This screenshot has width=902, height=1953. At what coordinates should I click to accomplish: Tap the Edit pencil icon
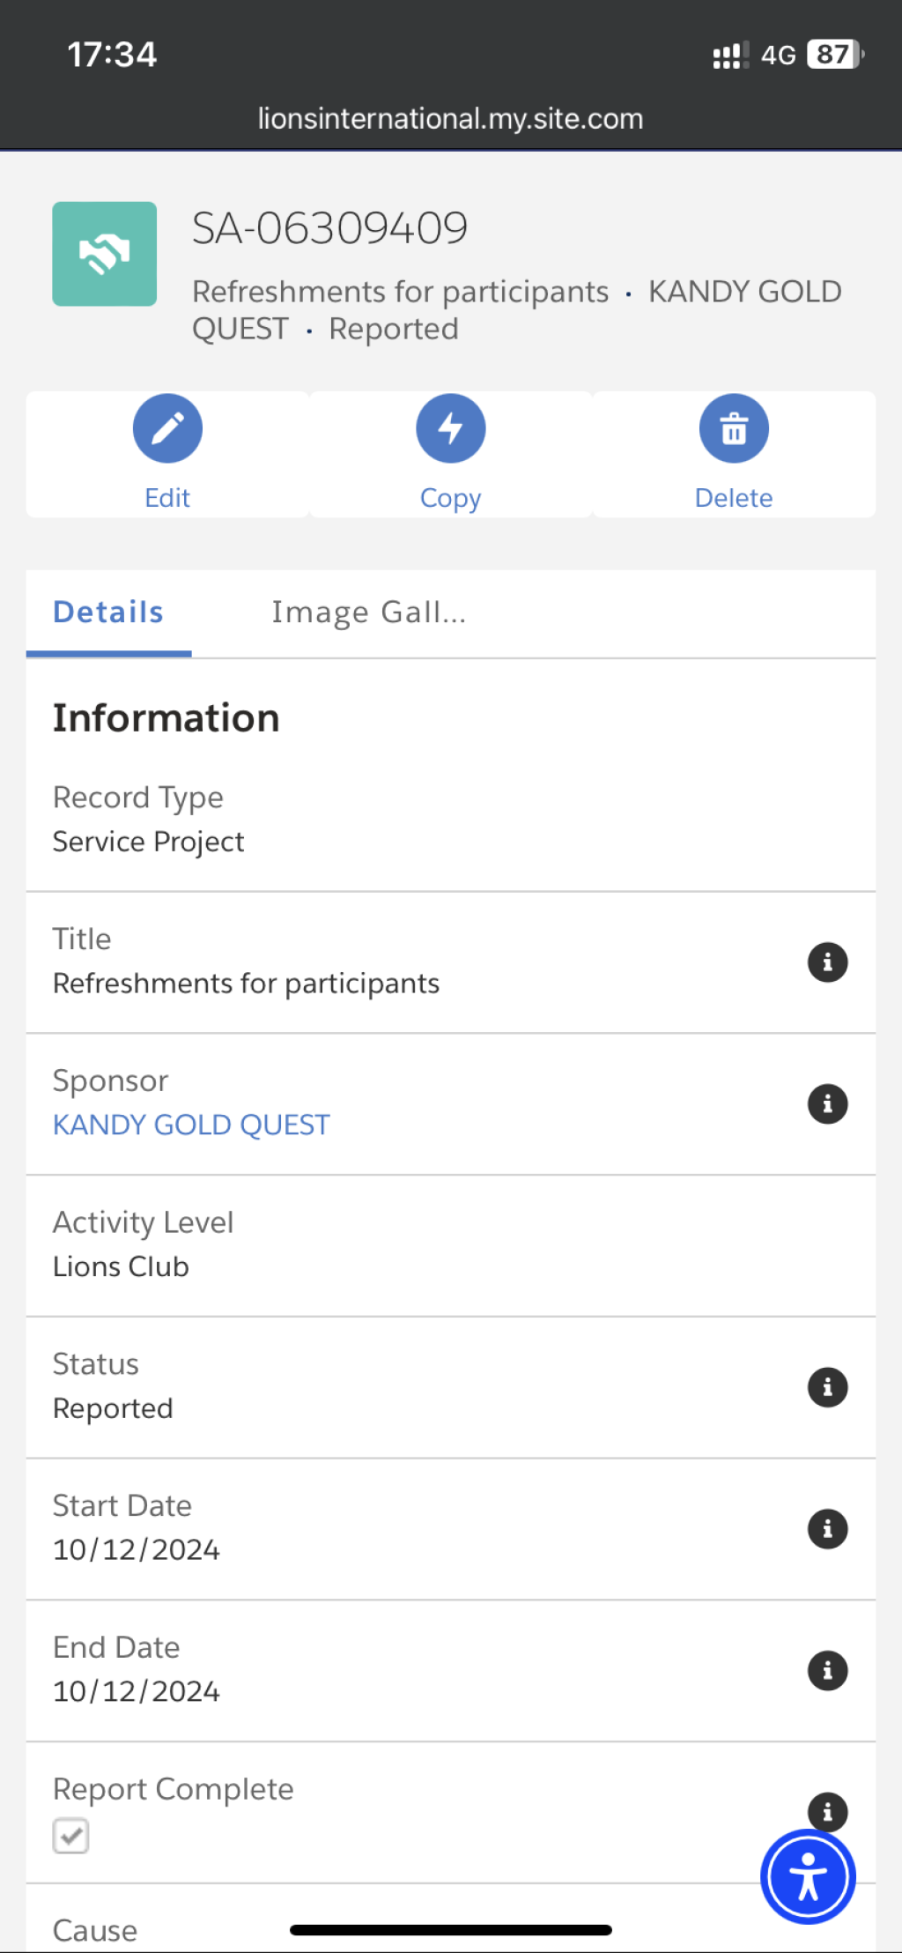pos(167,428)
